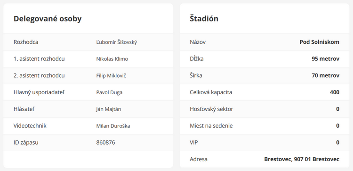Click videotechnik Milan Duroška name
This screenshot has height=171, width=353.
point(113,126)
